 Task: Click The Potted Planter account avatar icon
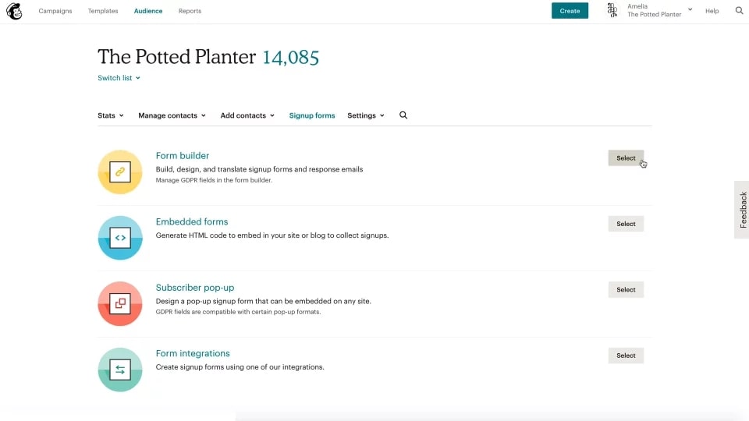click(612, 11)
